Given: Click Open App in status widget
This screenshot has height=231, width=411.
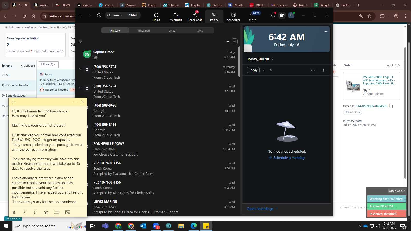Looking at the screenshot, I should pos(397,191).
